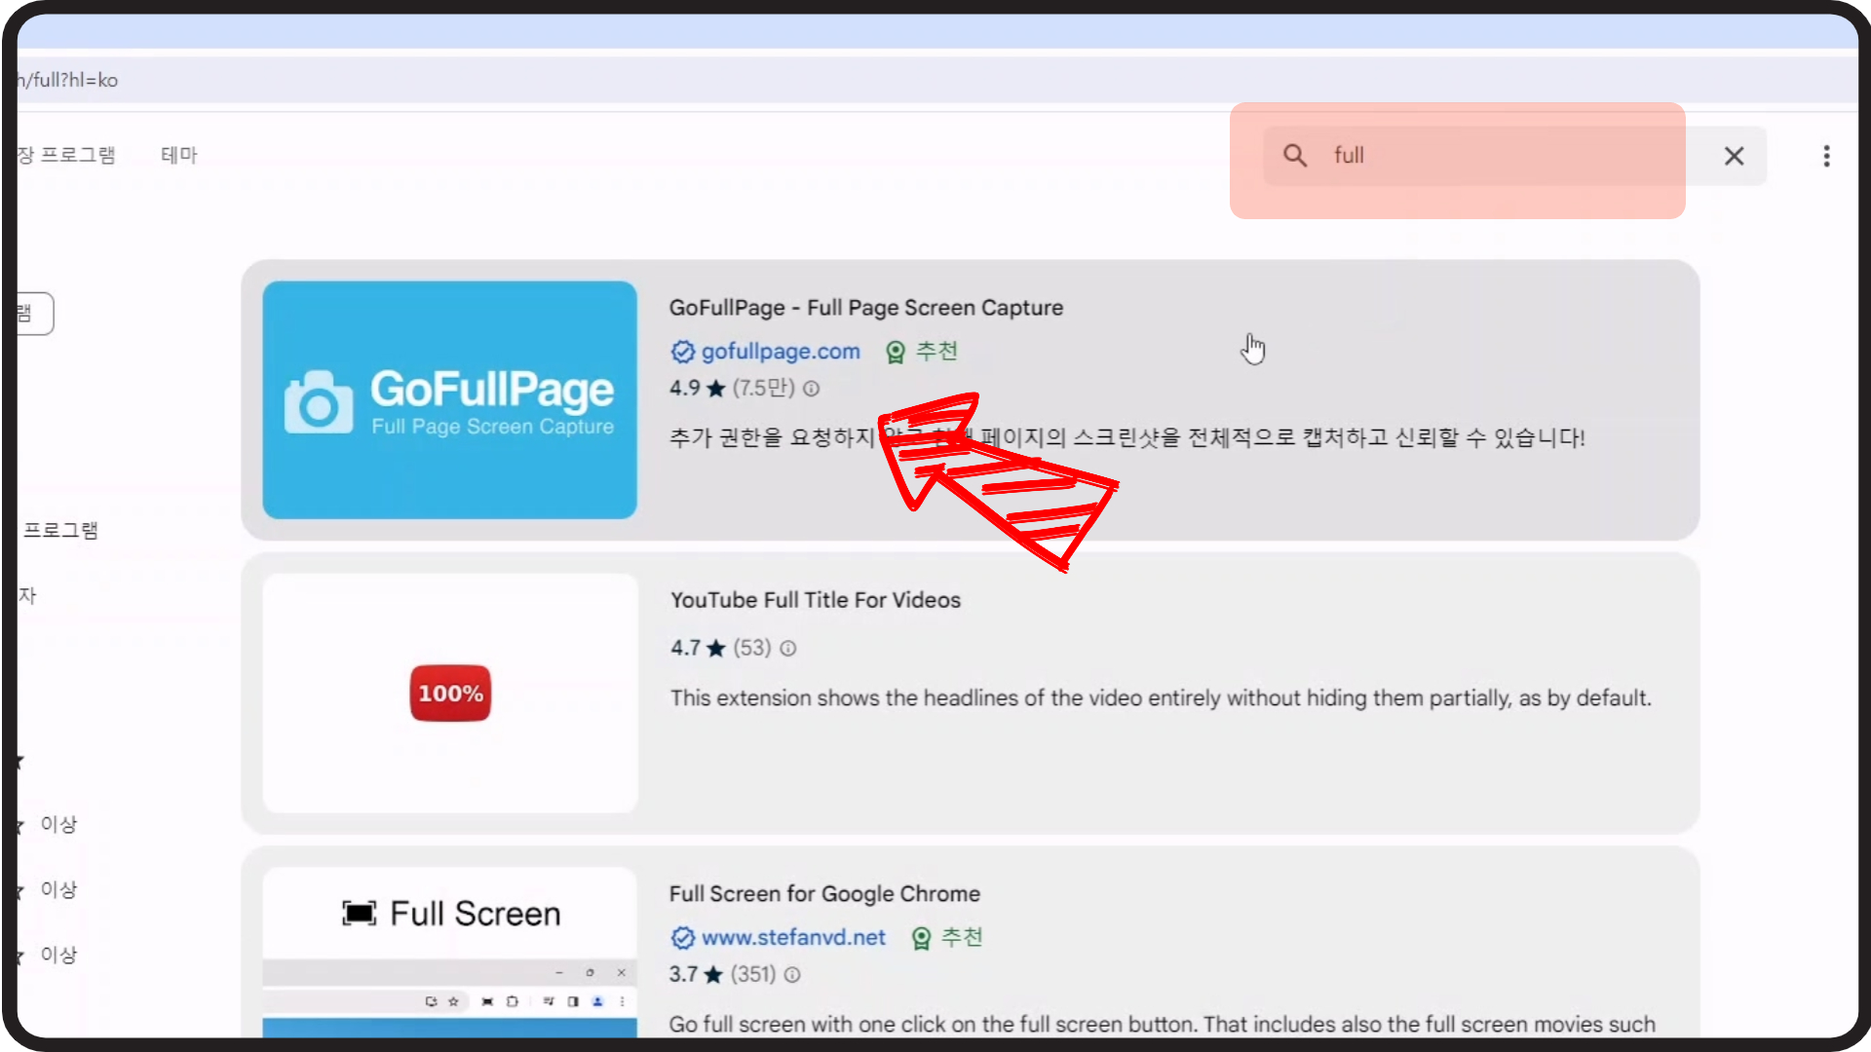The image size is (1871, 1052).
Task: Open the GoFullPage extension thumbnail
Action: click(449, 399)
